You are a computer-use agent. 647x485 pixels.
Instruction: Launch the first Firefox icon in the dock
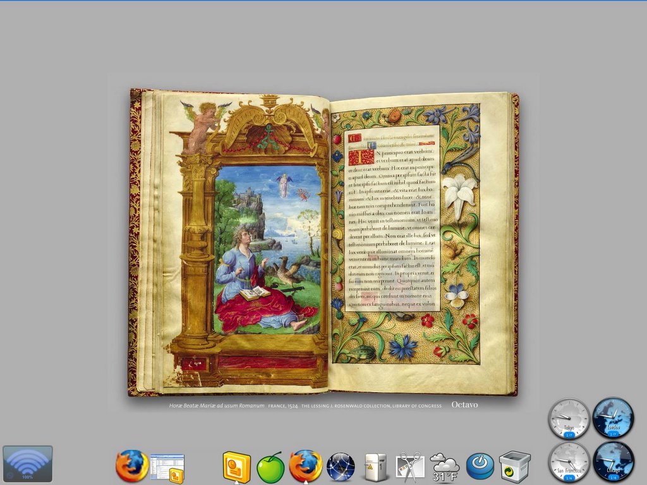coord(132,466)
